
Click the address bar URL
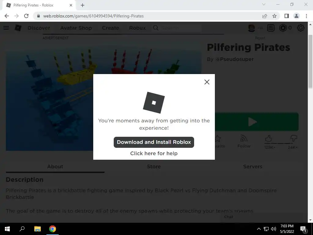tap(94, 16)
